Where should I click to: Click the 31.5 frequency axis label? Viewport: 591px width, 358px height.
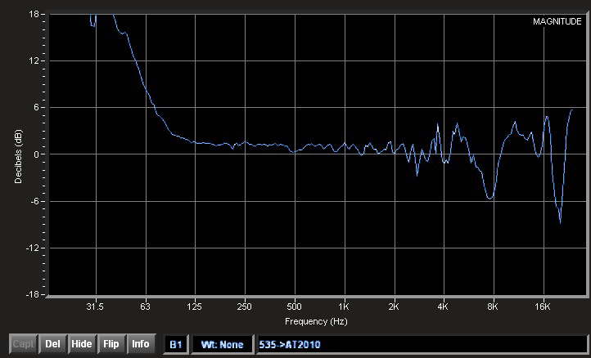click(95, 307)
